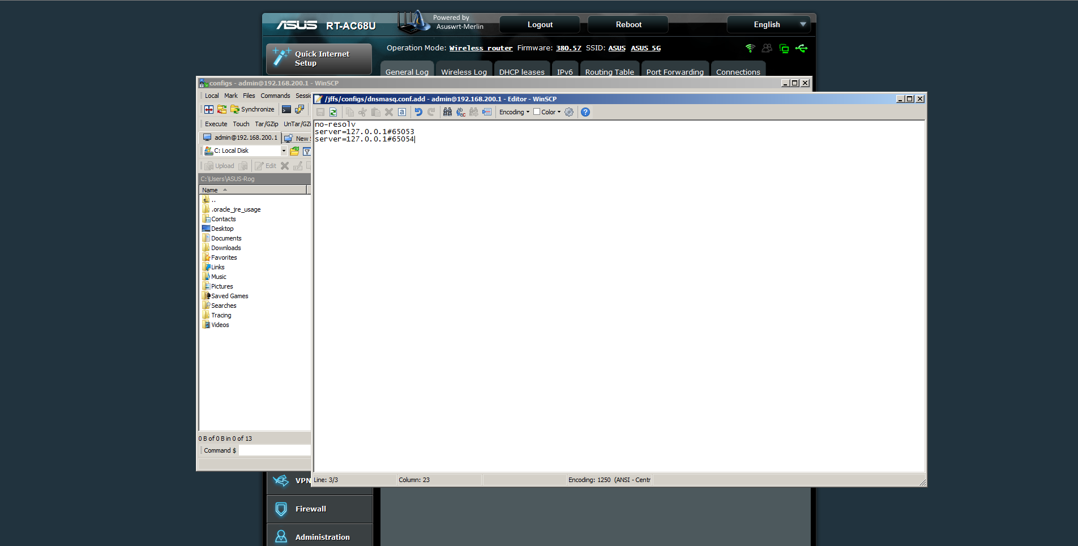Screen dimensions: 1078x546
Task: Undo the last edit with the blue arrow
Action: point(418,112)
